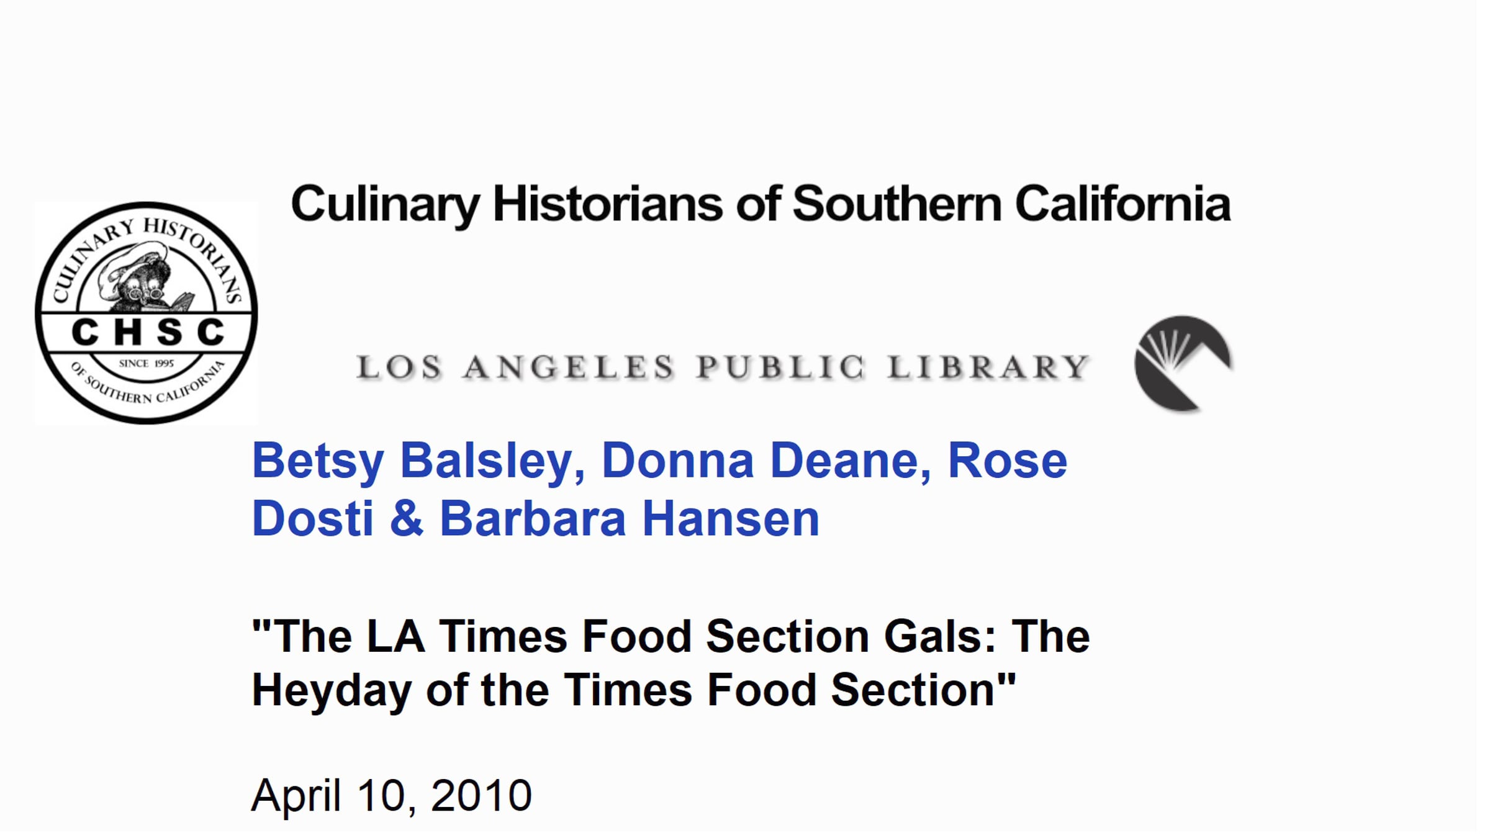Click the name Dosti on the second blue line
Viewport: 1490px width, 838px height.
[312, 519]
